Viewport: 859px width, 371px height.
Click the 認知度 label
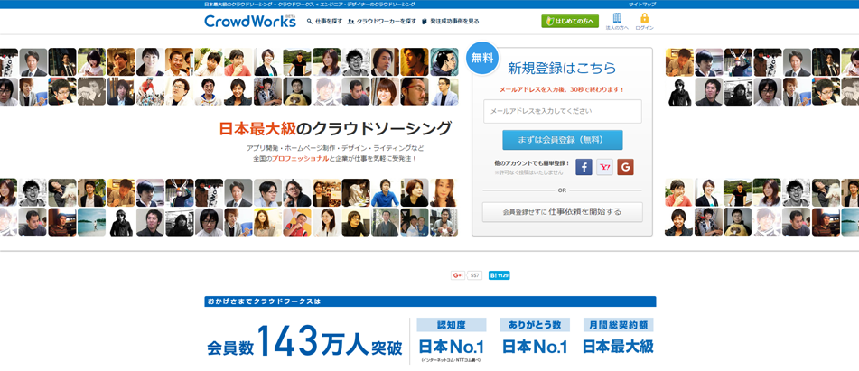452,325
